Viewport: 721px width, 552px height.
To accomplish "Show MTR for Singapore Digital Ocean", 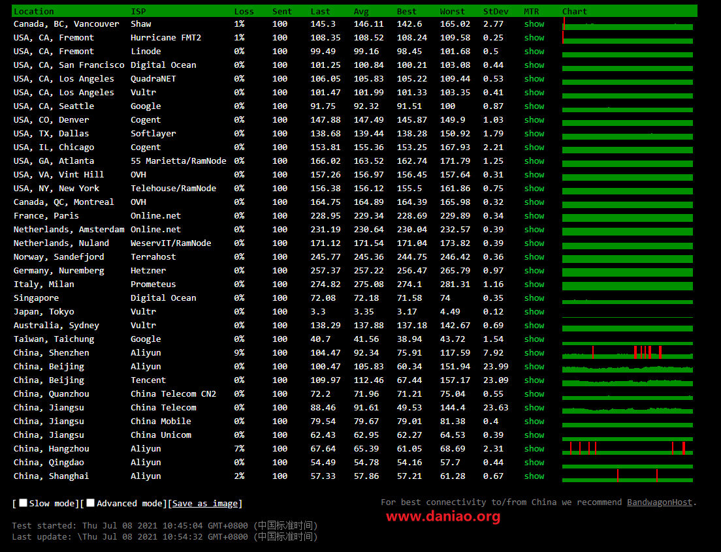I will tap(534, 298).
